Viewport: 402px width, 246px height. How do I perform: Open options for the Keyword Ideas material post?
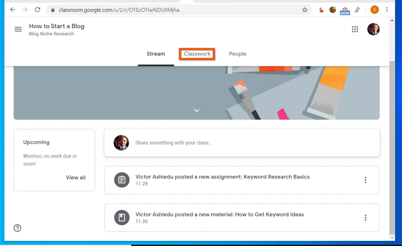coord(365,218)
